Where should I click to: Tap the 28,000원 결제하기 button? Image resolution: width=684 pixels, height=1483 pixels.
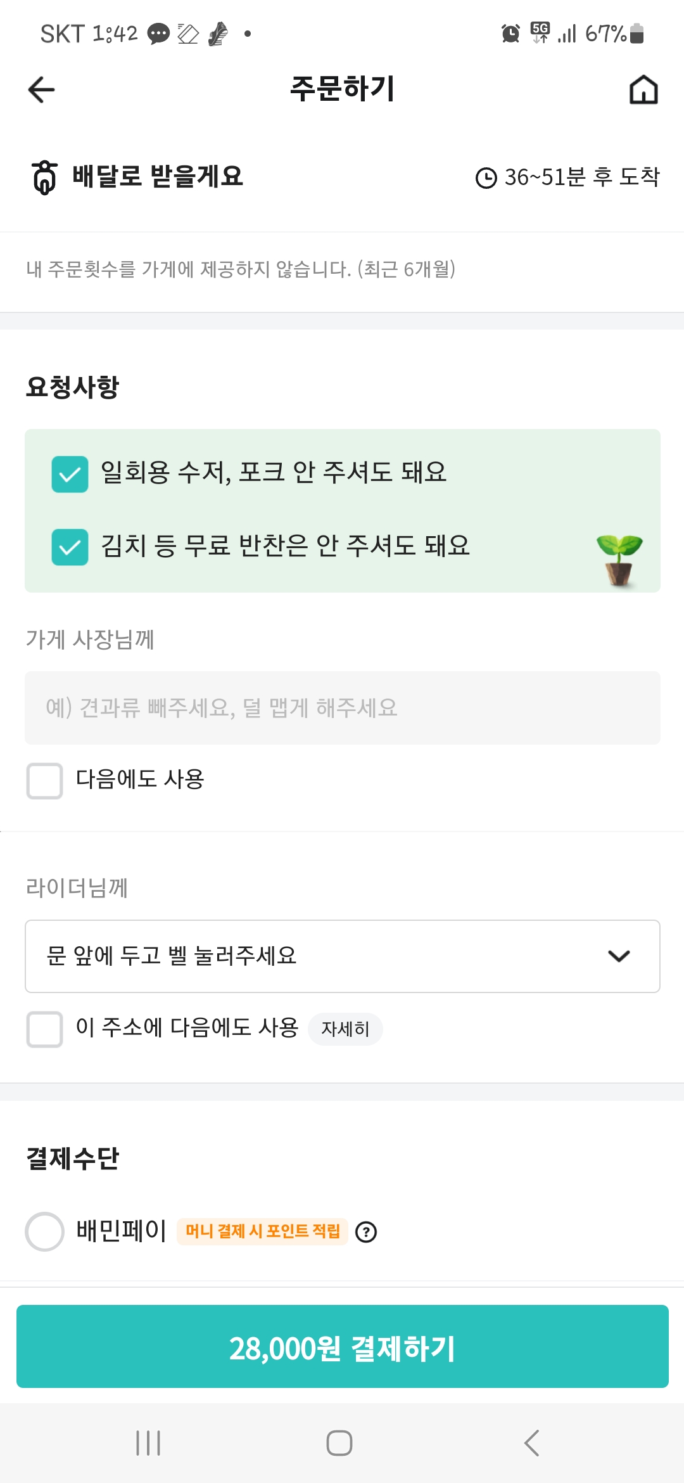[x=342, y=1347]
